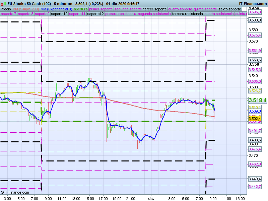Select the MM (Exponencial 8) indicator label
The width and height of the screenshot is (268, 201).
coord(58,9)
